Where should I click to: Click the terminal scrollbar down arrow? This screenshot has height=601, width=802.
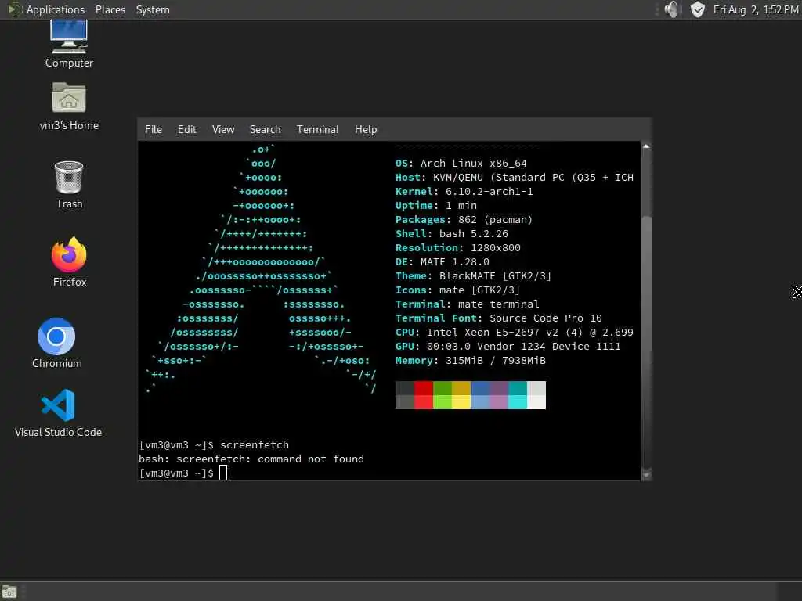pyautogui.click(x=646, y=475)
